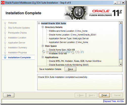Collapse the Directory Details tree node
Viewport: 127px width, 105px height.
(x=43, y=27)
